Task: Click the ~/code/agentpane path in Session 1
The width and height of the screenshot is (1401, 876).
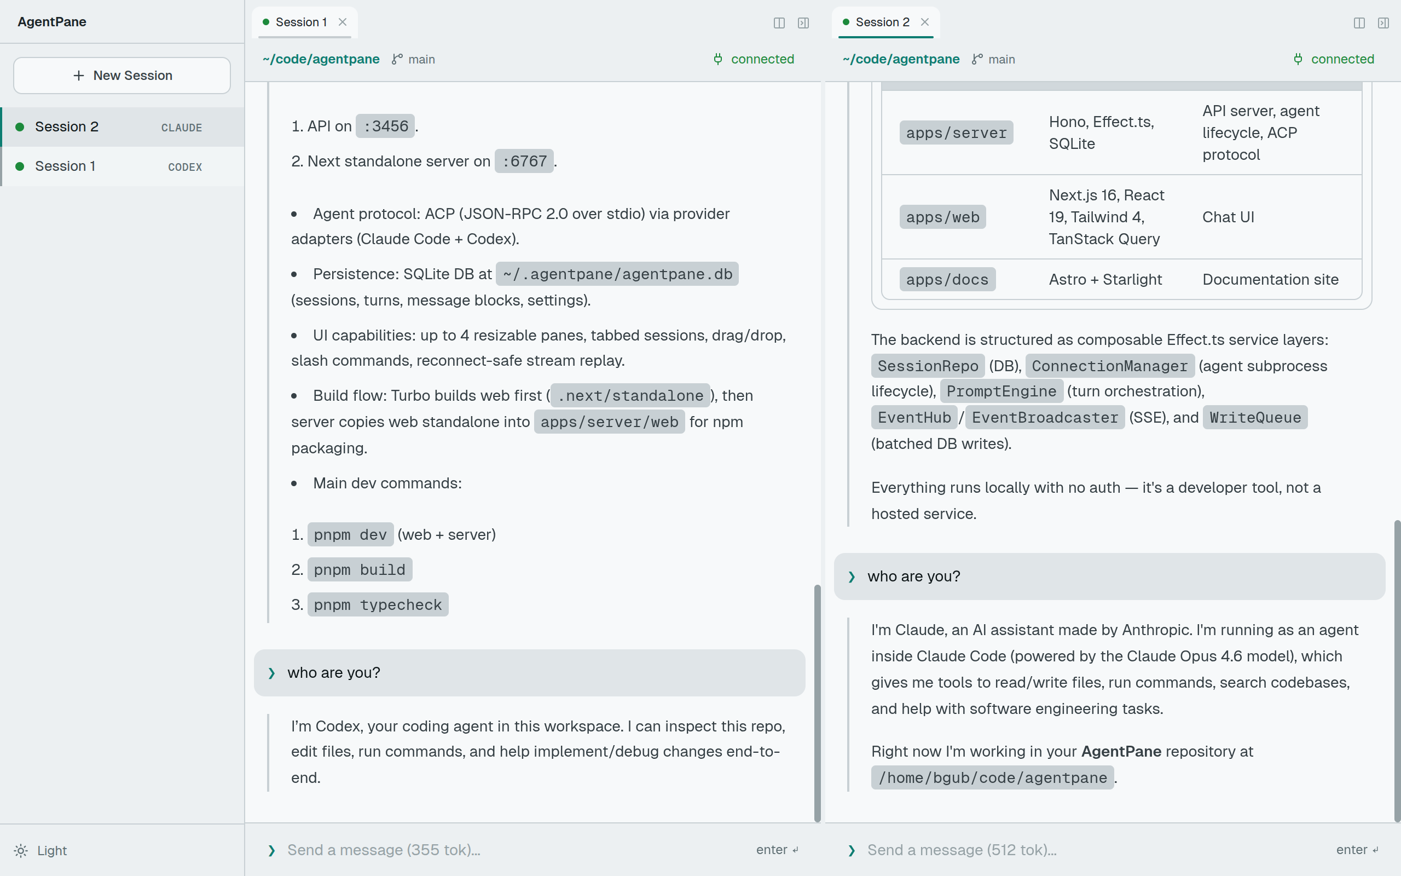Action: (321, 59)
